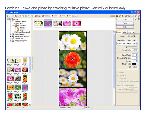Viewport: 149px width, 121px height.
Task: Open the Print tab
Action: pos(62,16)
